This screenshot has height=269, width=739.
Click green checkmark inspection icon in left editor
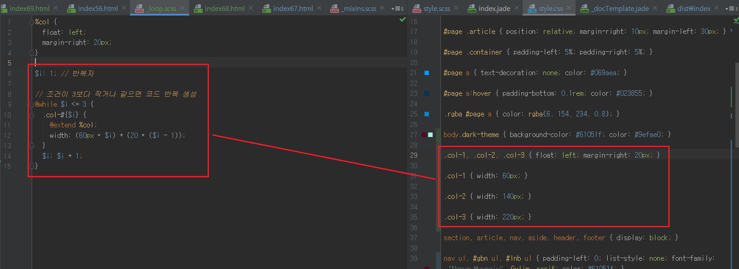(x=402, y=20)
